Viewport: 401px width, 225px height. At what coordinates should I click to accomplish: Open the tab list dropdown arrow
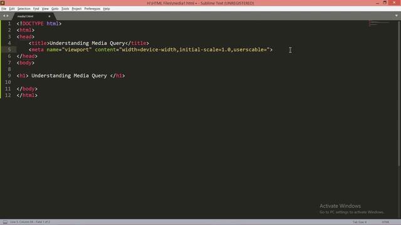point(397,16)
